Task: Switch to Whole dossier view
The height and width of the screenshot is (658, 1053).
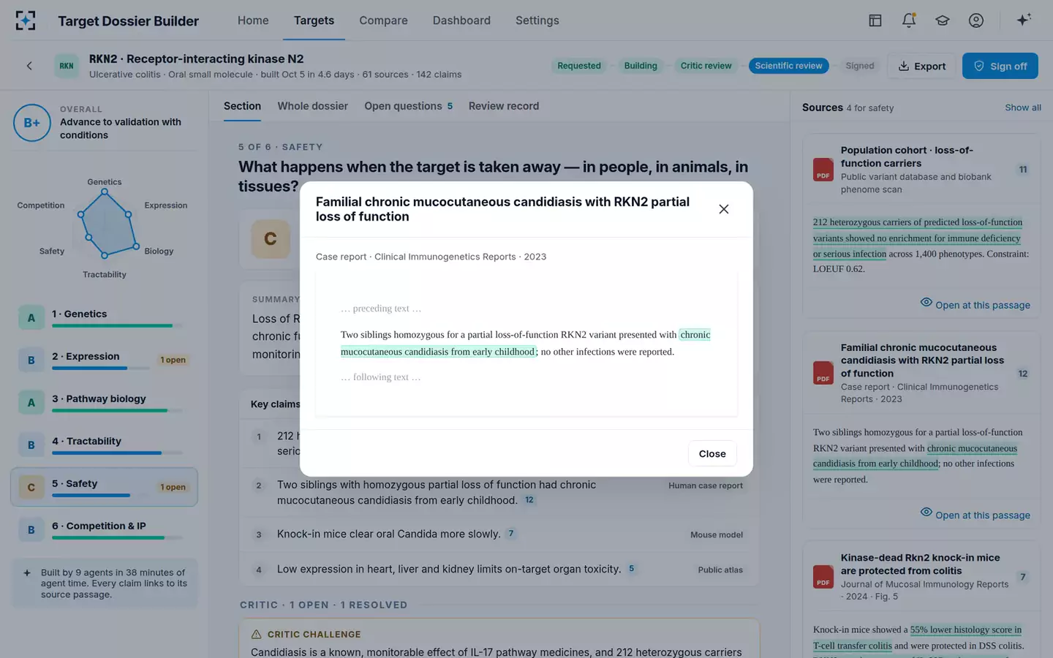Action: coord(313,106)
